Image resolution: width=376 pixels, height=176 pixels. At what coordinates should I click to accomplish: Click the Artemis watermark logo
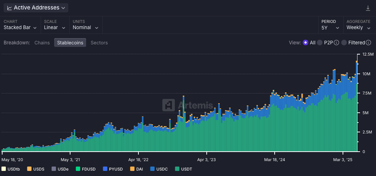click(x=168, y=105)
